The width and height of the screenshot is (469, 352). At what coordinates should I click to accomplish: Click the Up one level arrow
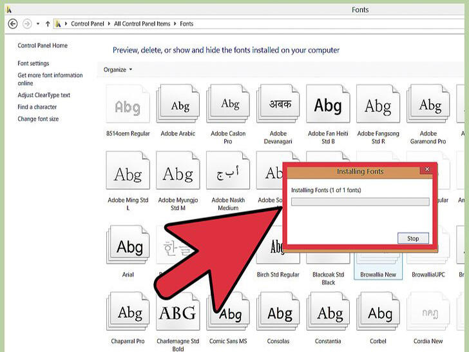tap(48, 24)
